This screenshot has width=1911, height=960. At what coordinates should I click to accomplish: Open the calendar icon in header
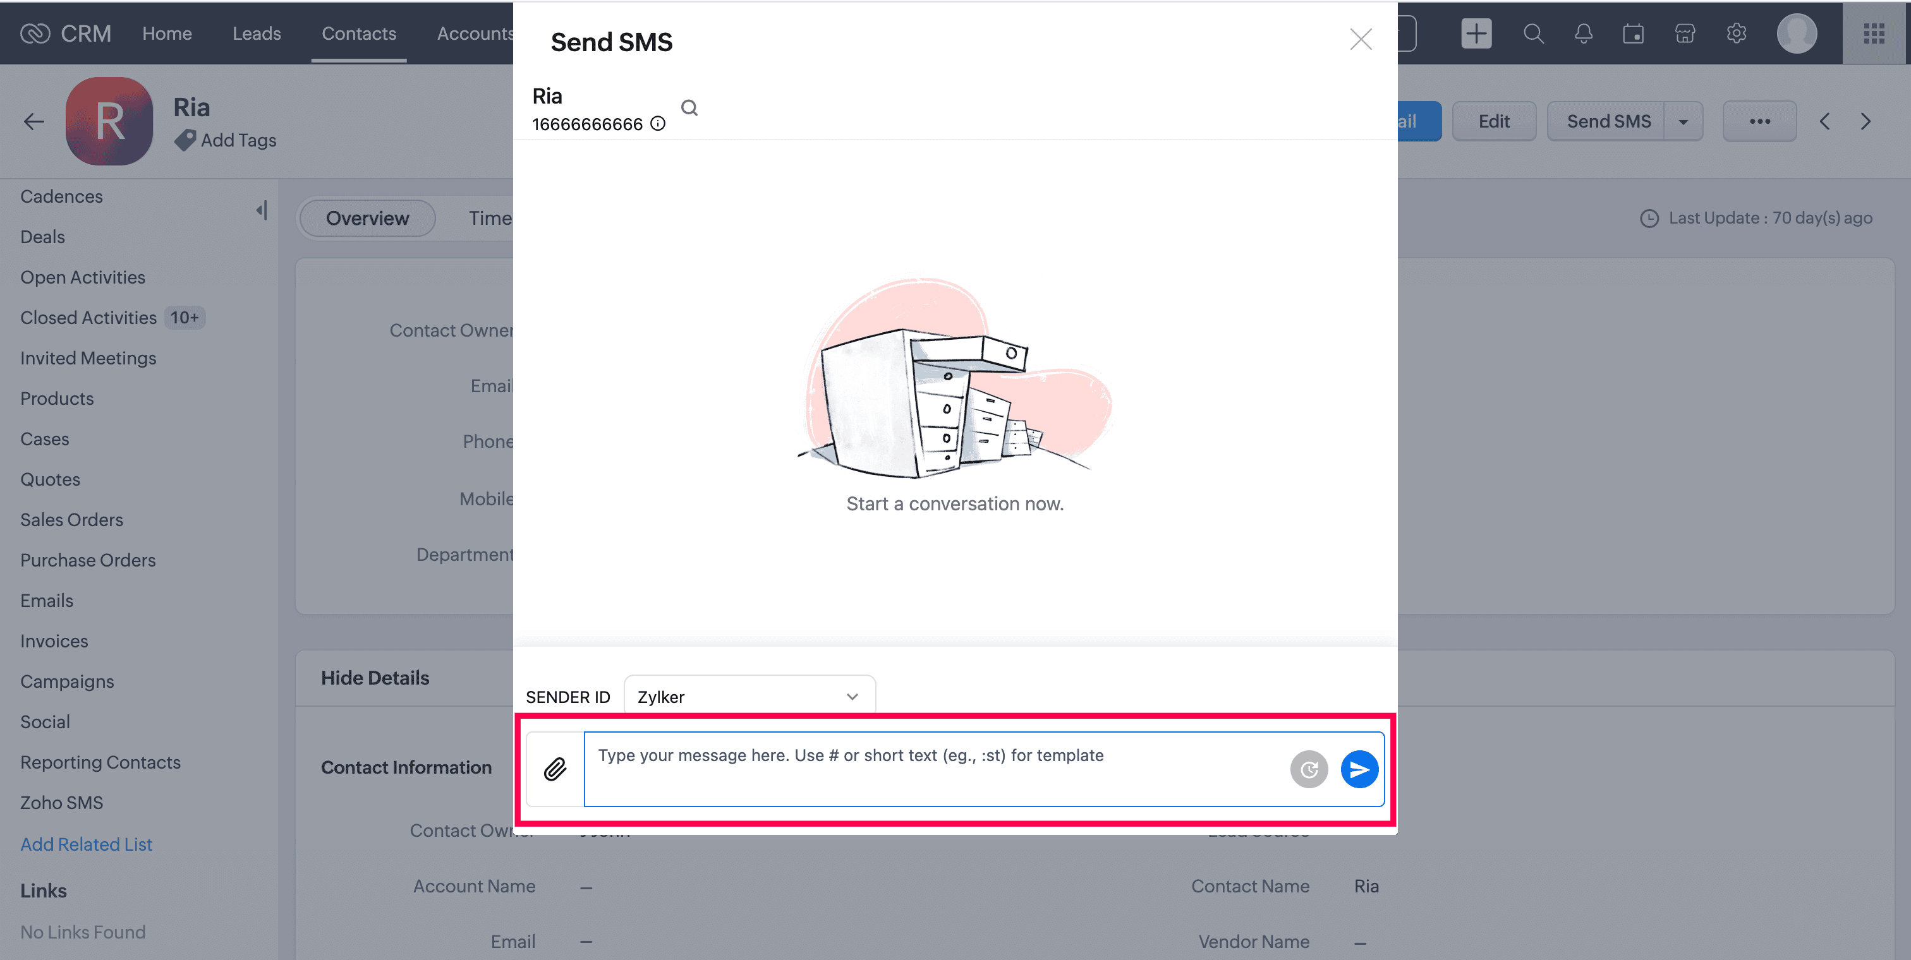point(1633,33)
